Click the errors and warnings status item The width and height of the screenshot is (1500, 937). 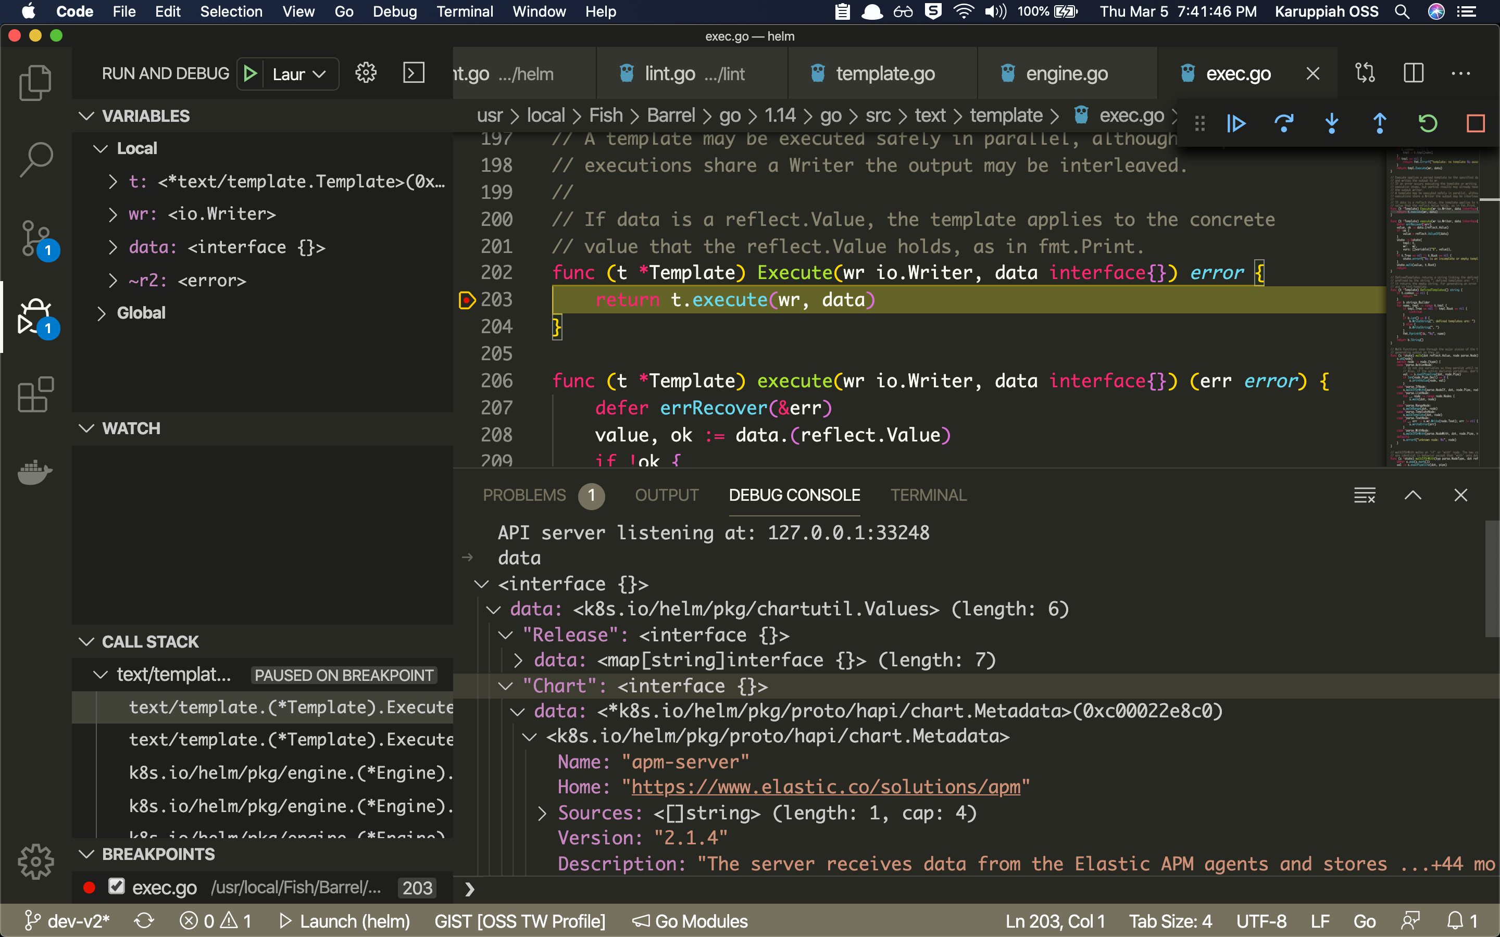coord(215,921)
